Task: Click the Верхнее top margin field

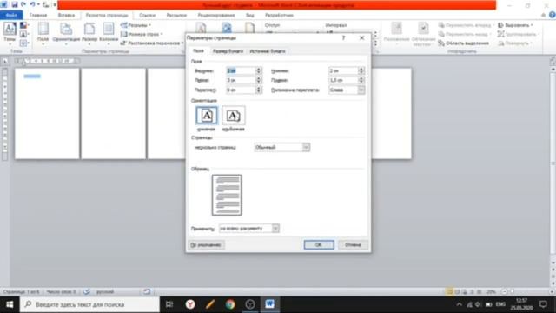Action: [x=241, y=70]
